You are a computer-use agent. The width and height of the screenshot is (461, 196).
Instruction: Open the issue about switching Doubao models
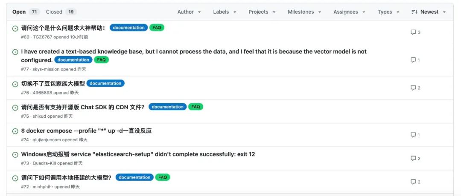[x=53, y=84]
